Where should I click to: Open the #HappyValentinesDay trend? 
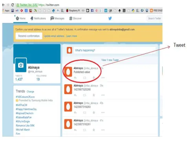(26, 109)
